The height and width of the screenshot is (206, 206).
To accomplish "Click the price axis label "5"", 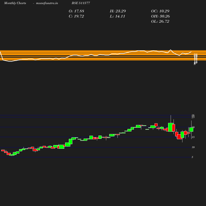I will (192, 157).
